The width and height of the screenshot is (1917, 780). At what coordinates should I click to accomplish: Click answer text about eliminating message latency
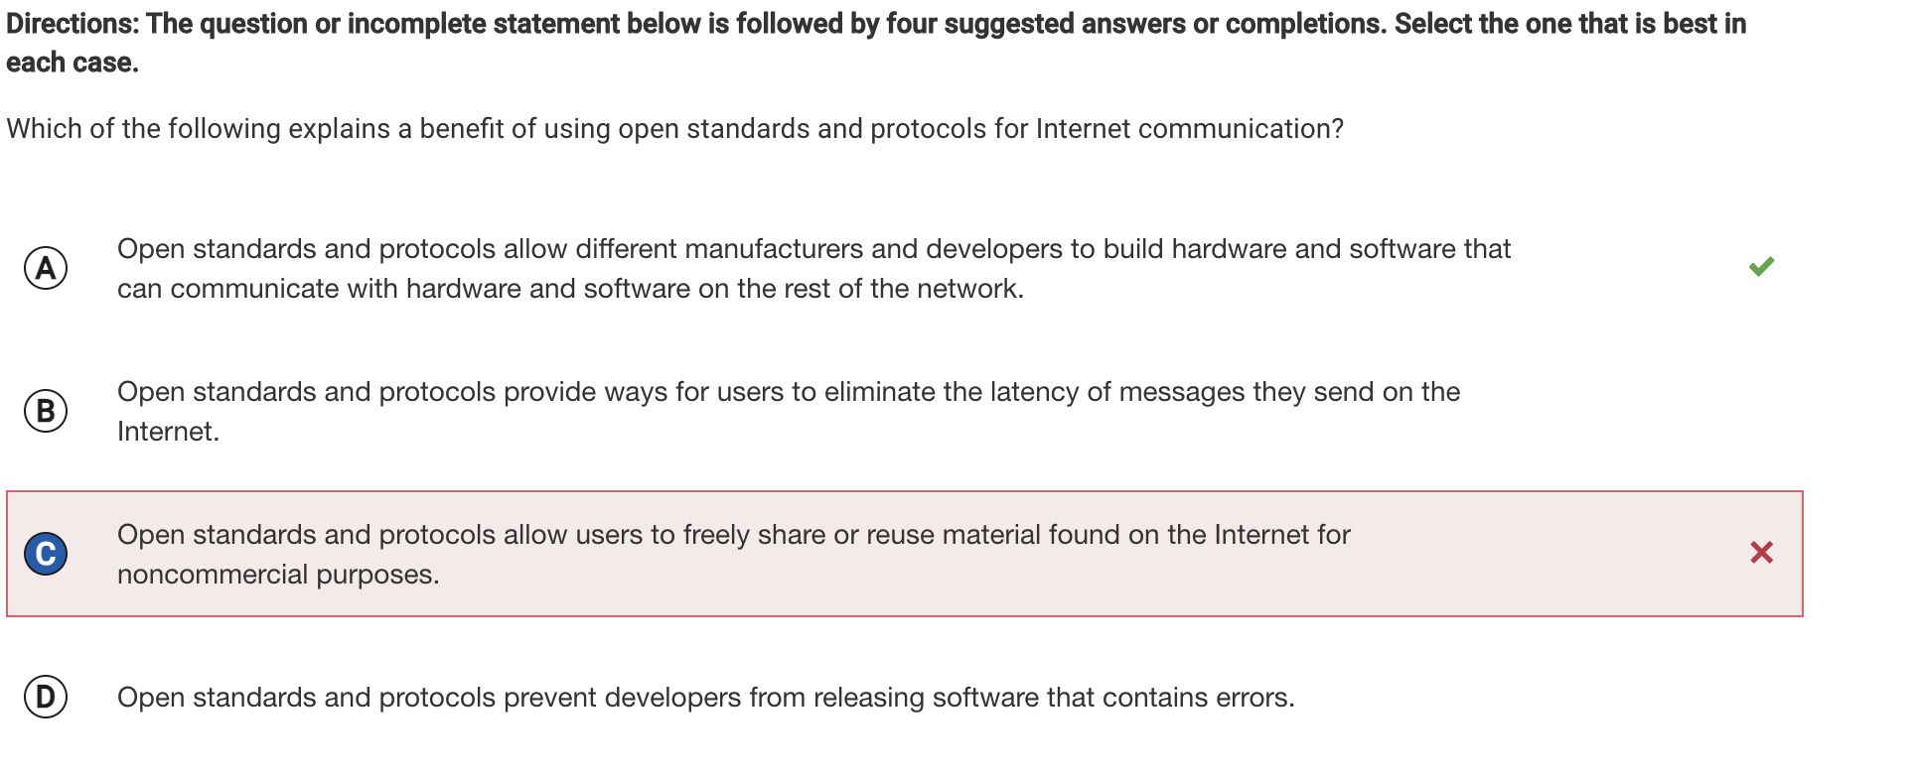pyautogui.click(x=788, y=392)
